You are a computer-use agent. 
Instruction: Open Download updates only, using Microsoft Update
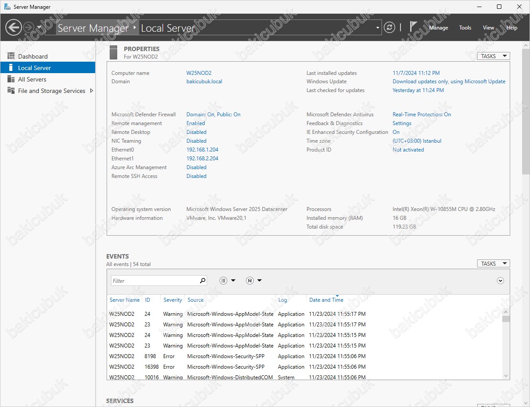point(449,81)
